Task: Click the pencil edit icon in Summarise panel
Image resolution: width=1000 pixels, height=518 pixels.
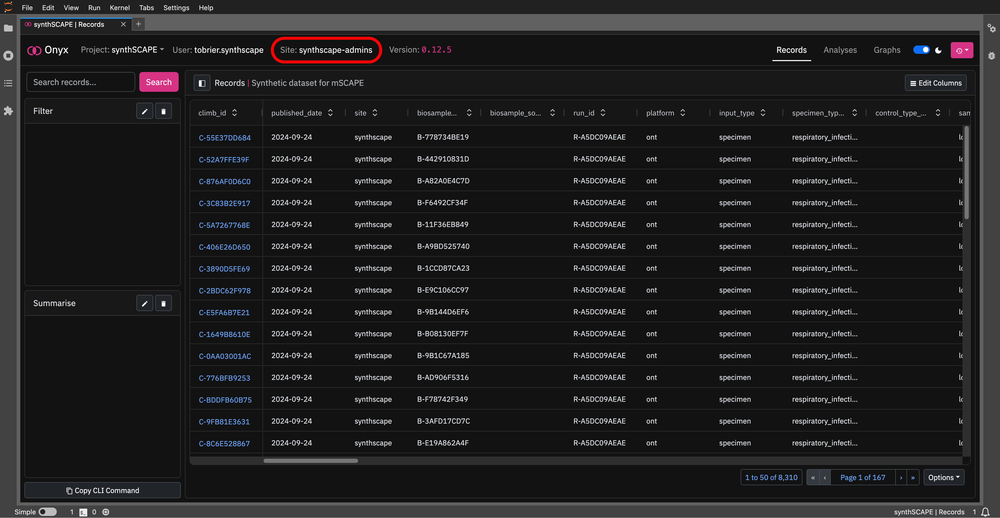Action: 145,303
